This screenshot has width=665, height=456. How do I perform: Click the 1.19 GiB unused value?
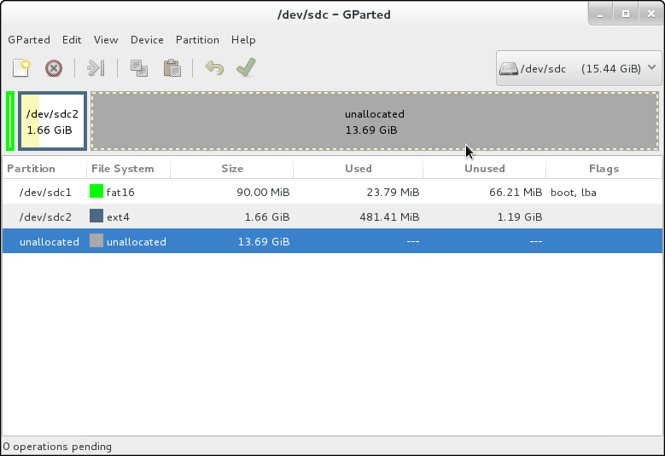point(520,216)
